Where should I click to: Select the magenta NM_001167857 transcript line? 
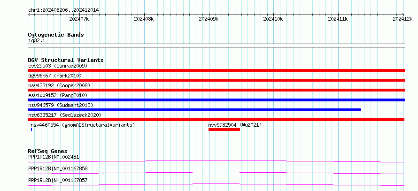(x=216, y=184)
